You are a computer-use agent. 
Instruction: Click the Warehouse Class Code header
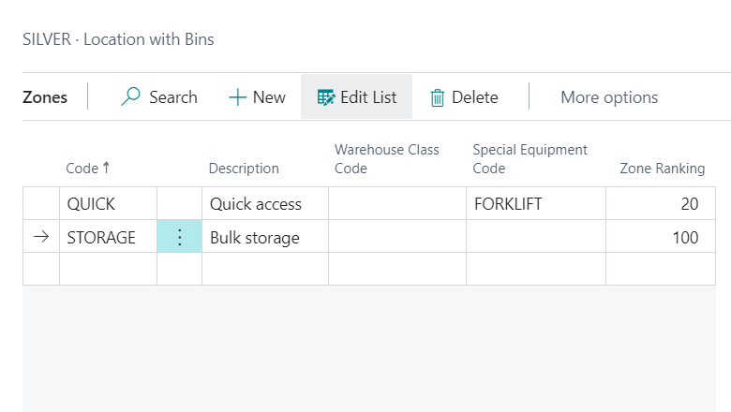[386, 159]
